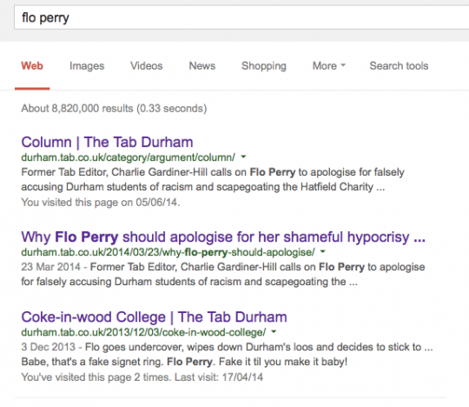Image resolution: width=469 pixels, height=407 pixels.
Task: Open 'Column | The Tab Durham' result
Action: pos(107,142)
